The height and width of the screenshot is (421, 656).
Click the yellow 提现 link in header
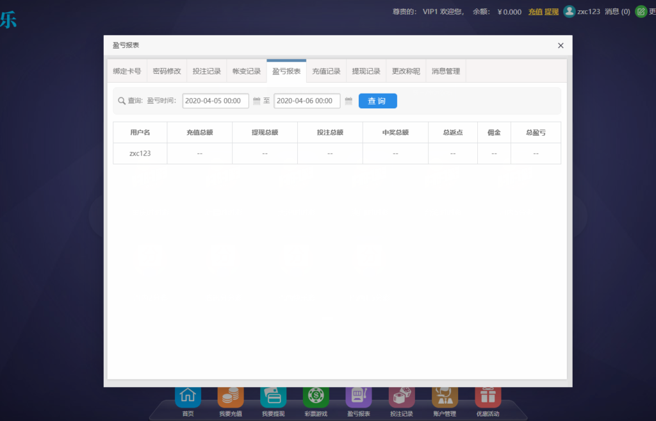click(551, 12)
